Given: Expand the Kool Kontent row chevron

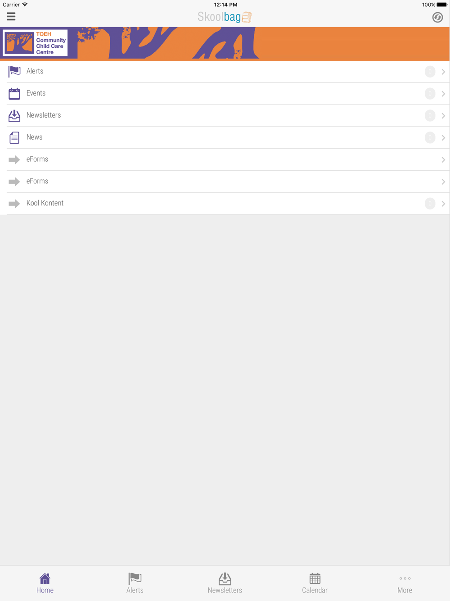Looking at the screenshot, I should tap(443, 204).
